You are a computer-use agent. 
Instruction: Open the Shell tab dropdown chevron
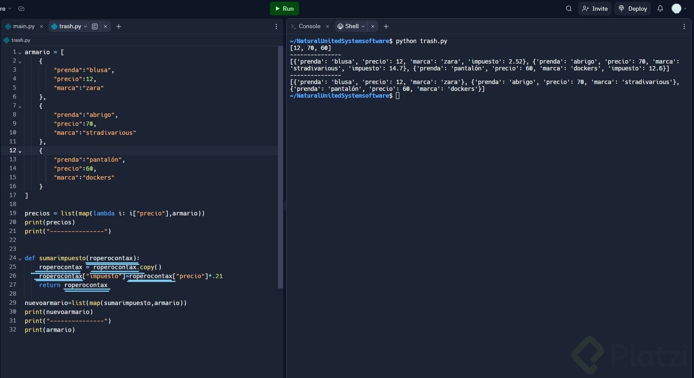(363, 26)
